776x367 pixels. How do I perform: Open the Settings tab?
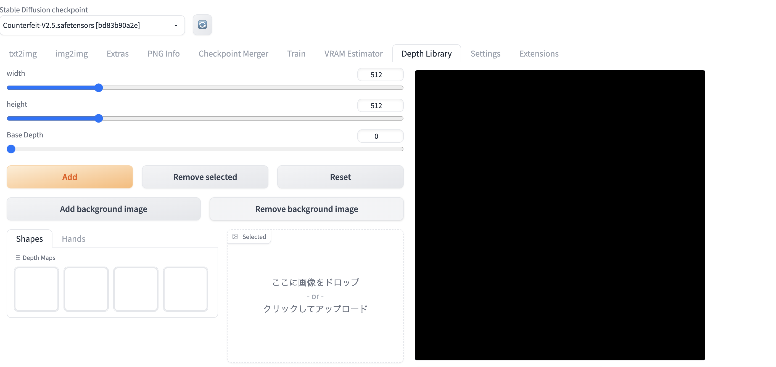[x=485, y=53]
